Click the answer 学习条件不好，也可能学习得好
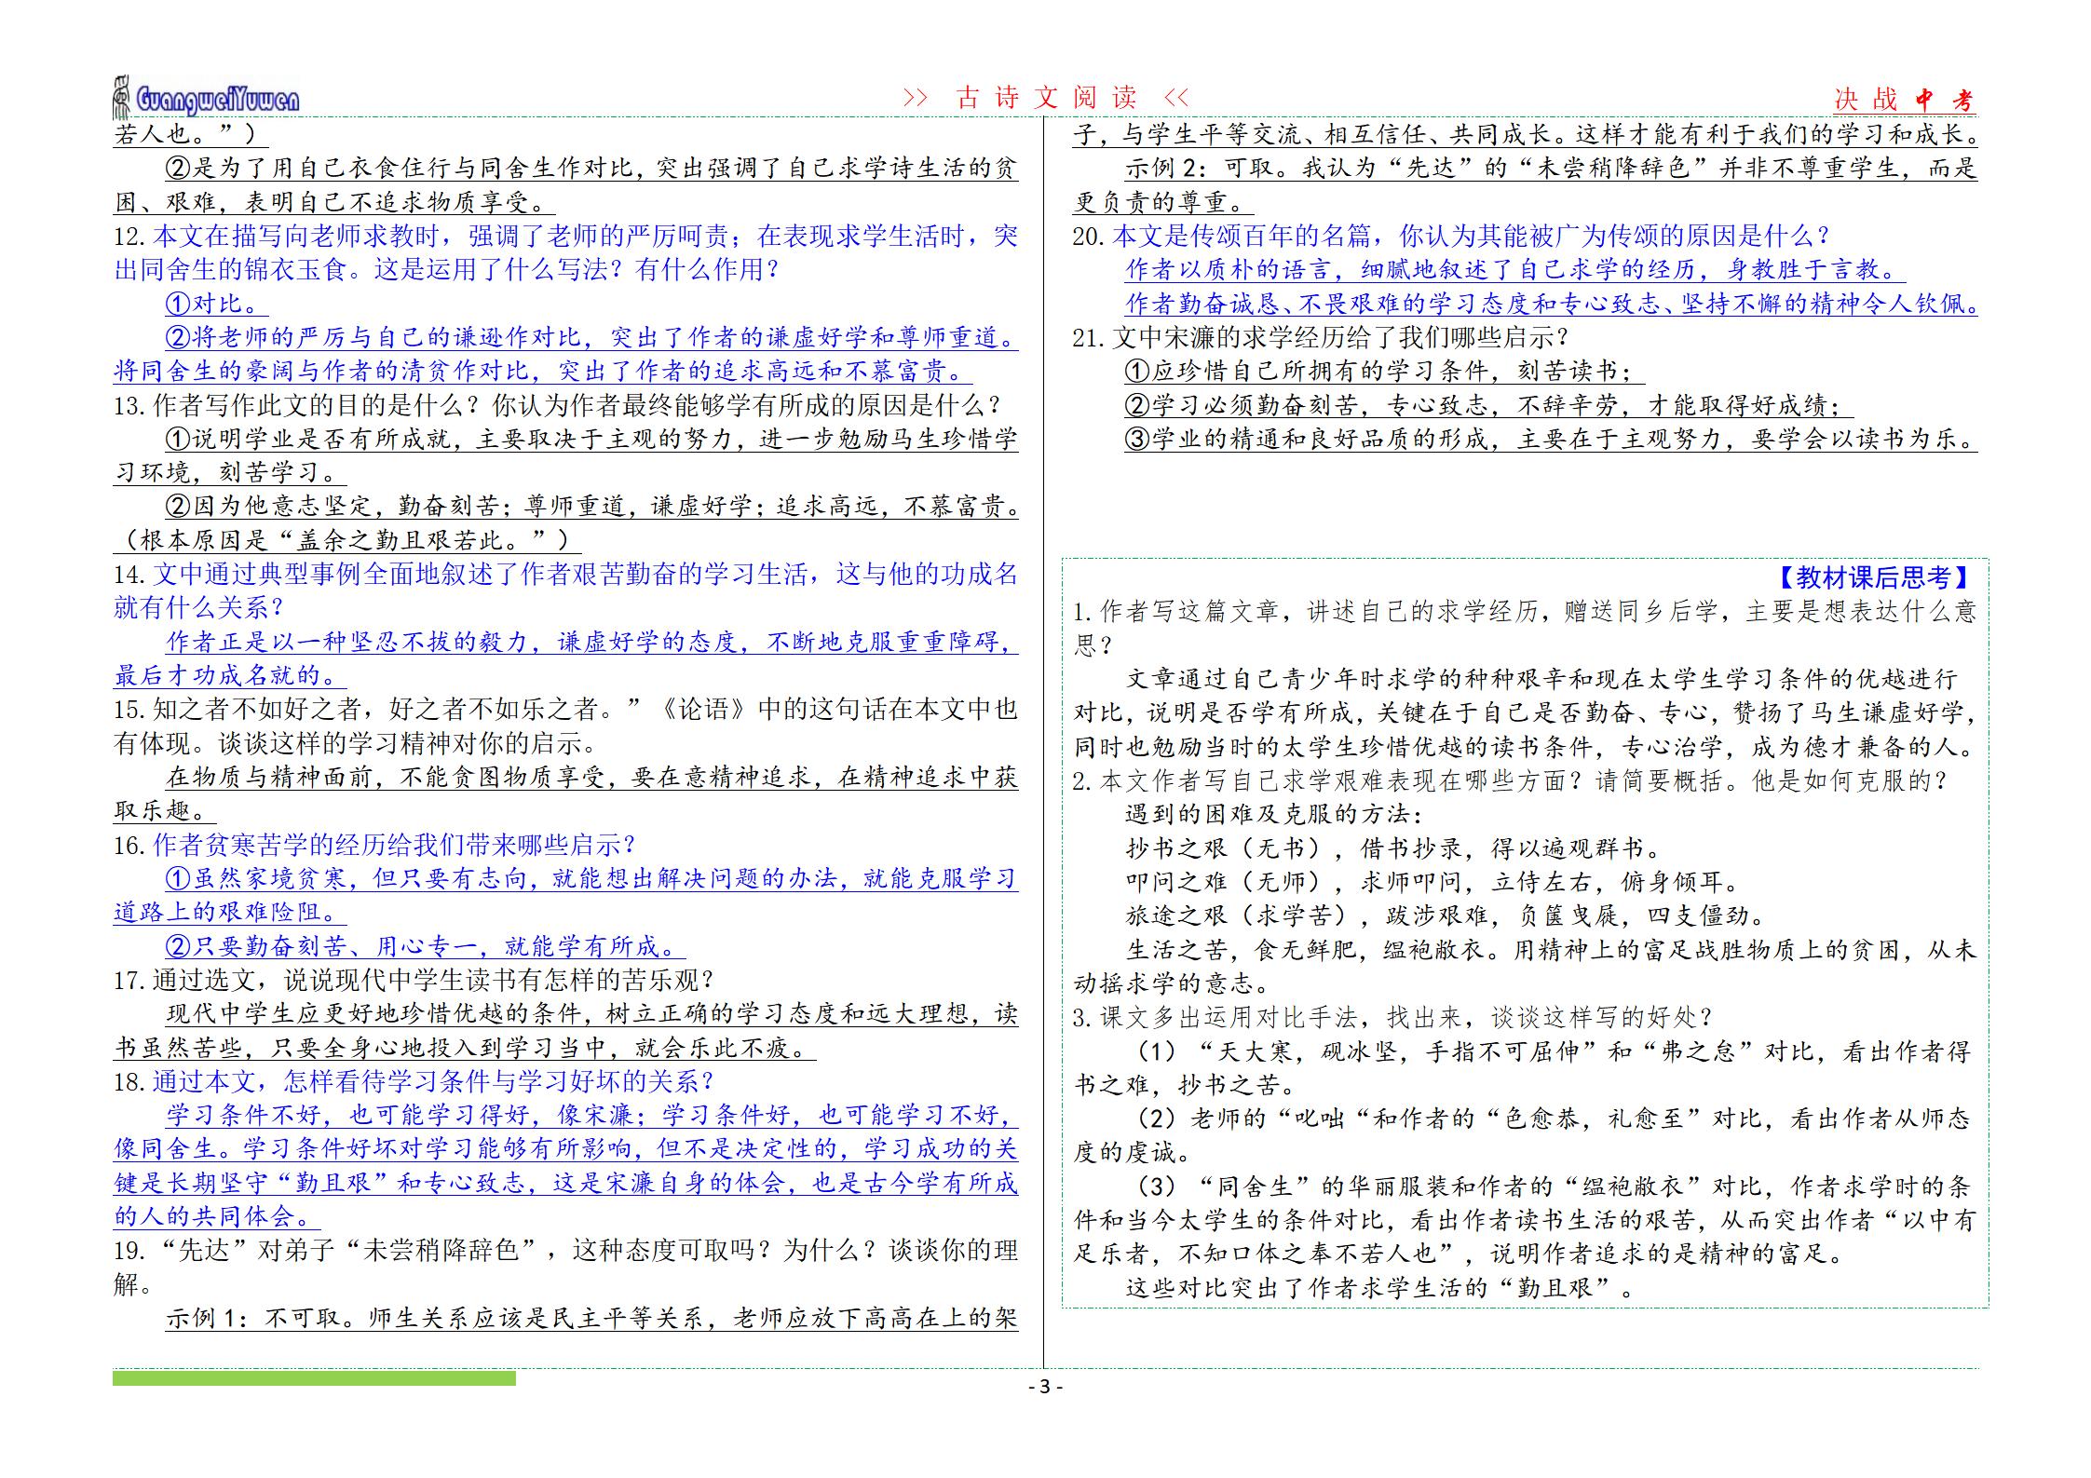This screenshot has width=2091, height=1478. click(566, 1166)
